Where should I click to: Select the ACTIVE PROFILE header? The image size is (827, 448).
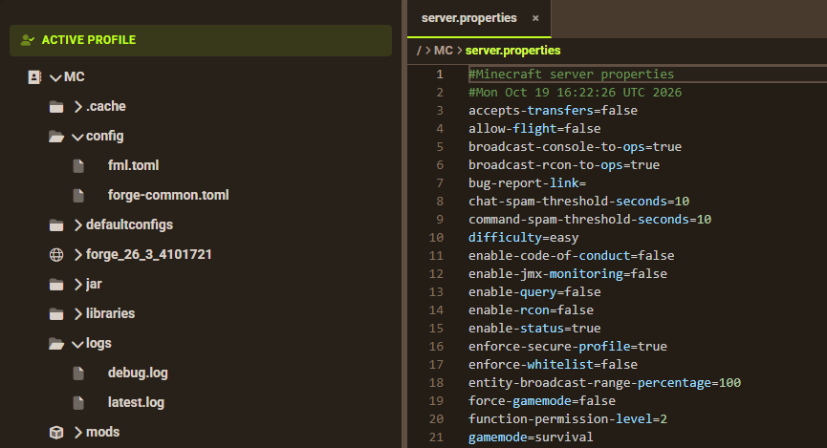tap(201, 40)
